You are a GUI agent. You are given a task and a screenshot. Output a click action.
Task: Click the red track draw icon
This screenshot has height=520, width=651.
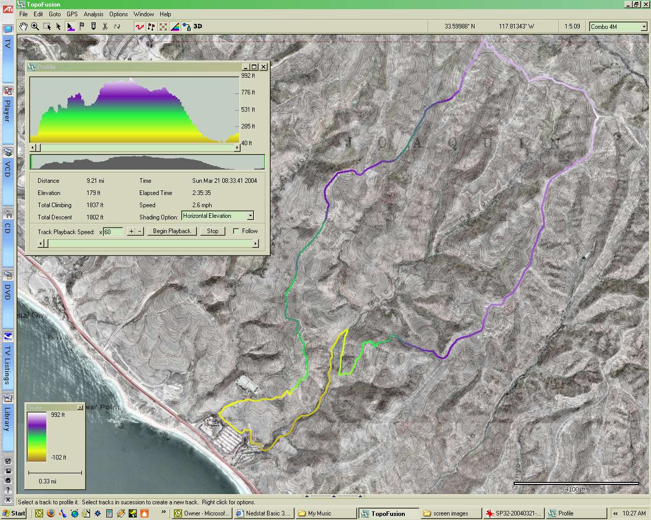[x=139, y=26]
